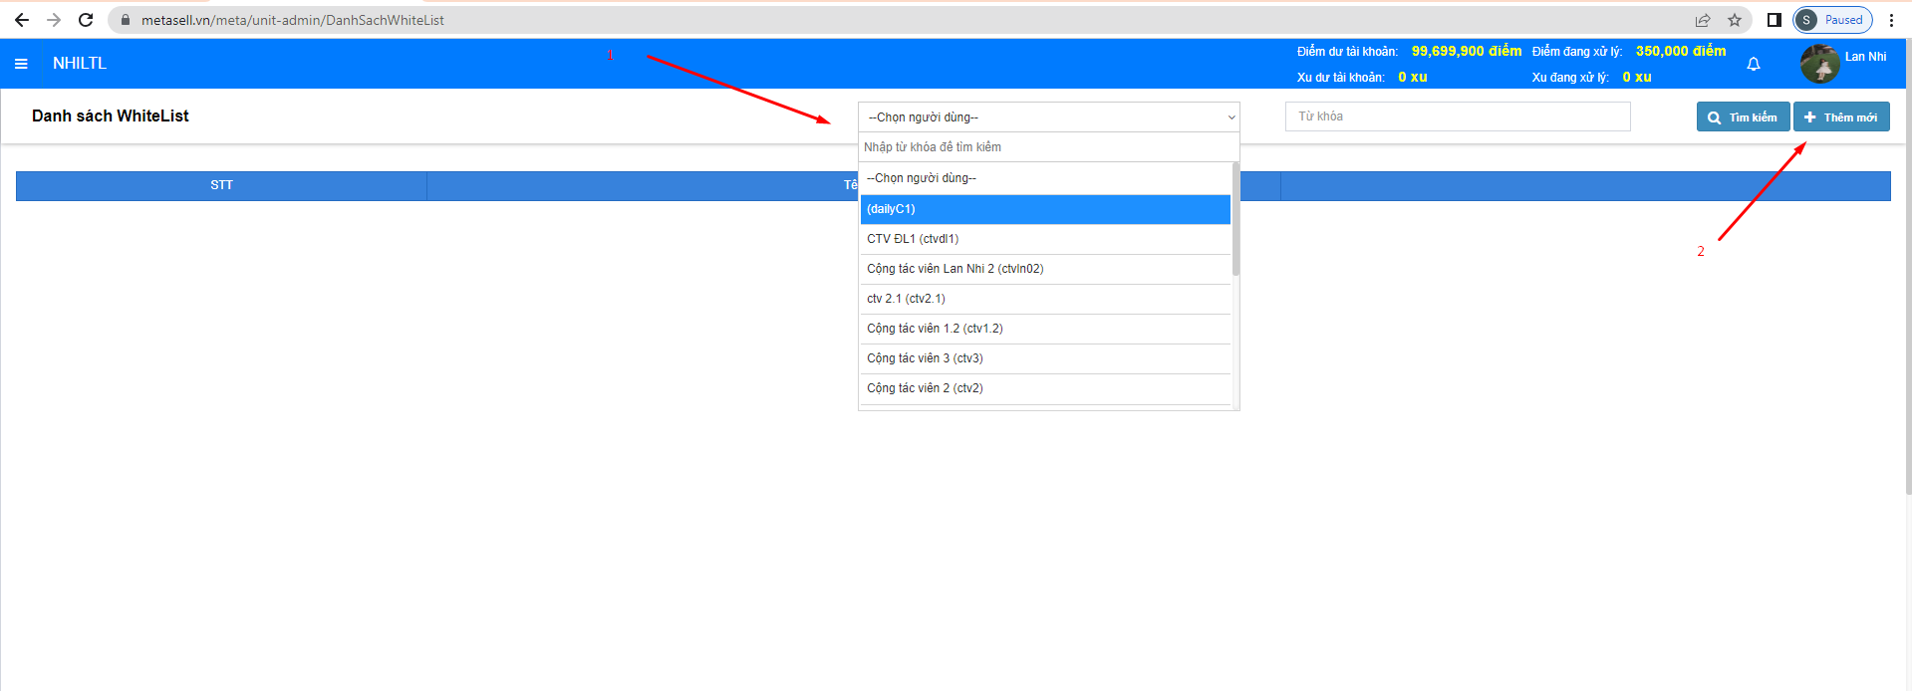Screen dimensions: 1912x691
Task: Click the notification bell icon
Action: coord(1754,65)
